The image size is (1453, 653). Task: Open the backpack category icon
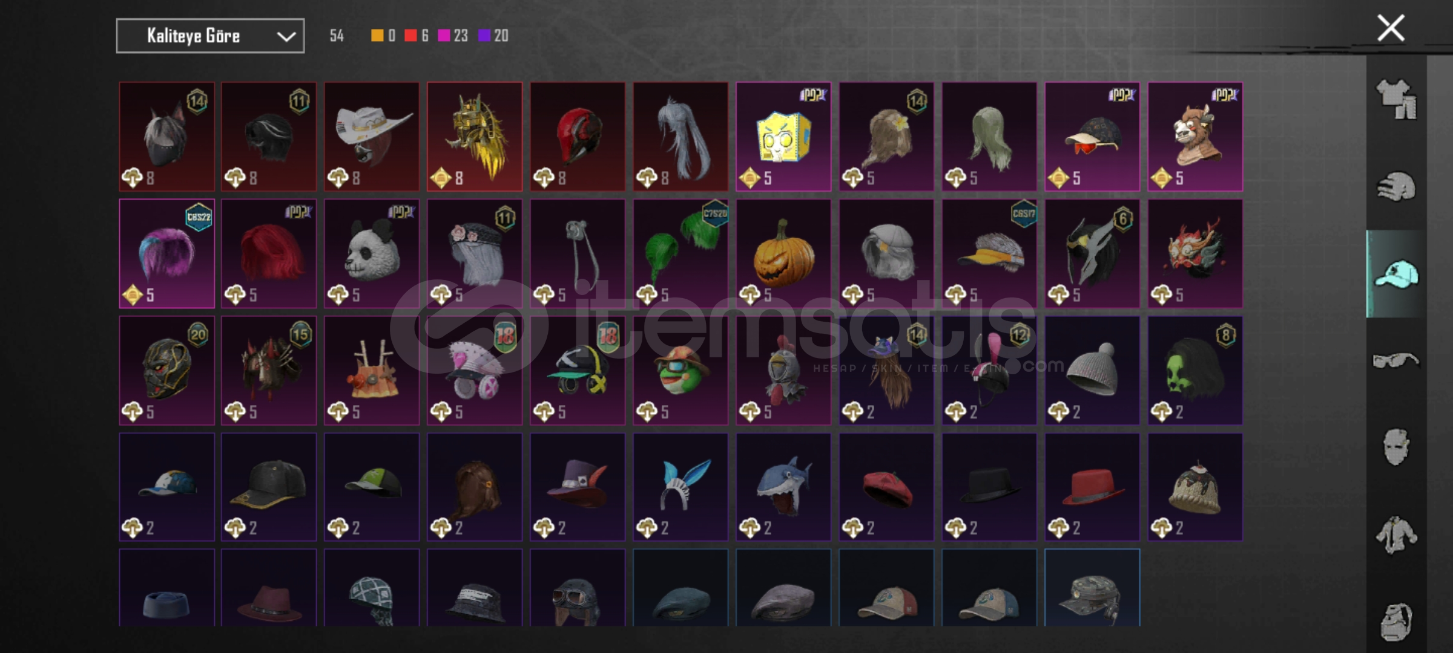[1396, 620]
